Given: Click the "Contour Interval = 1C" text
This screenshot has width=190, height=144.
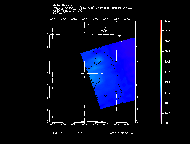Looking at the screenshot, I should (123, 133).
